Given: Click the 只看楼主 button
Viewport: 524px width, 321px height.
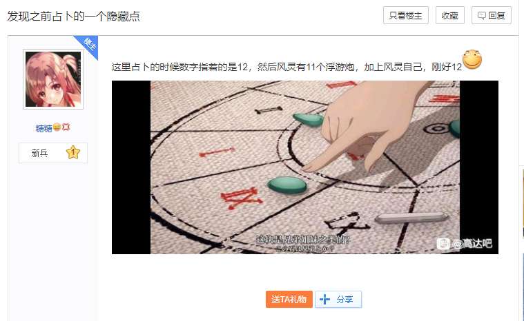Looking at the screenshot, I should (406, 15).
